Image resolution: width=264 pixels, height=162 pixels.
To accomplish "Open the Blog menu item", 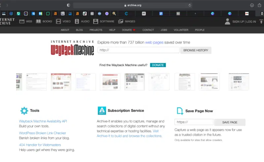I will click(x=79, y=30).
